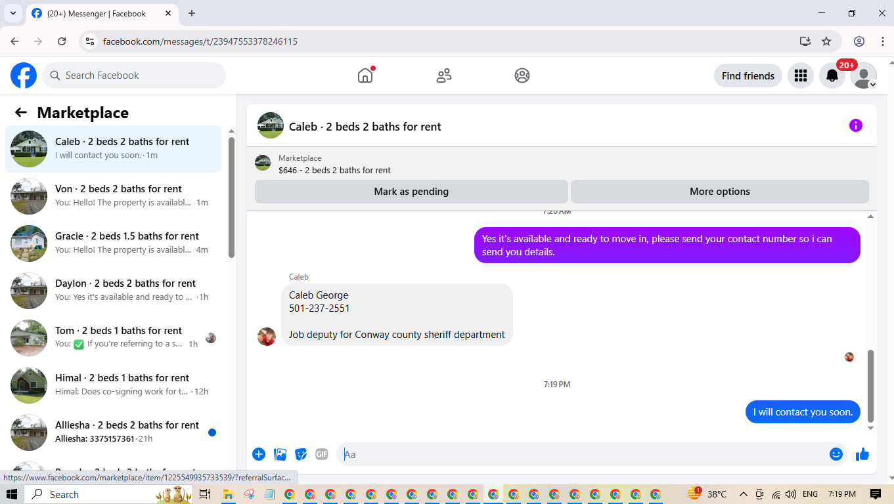This screenshot has width=894, height=504.
Task: Reload the page
Action: pyautogui.click(x=62, y=41)
